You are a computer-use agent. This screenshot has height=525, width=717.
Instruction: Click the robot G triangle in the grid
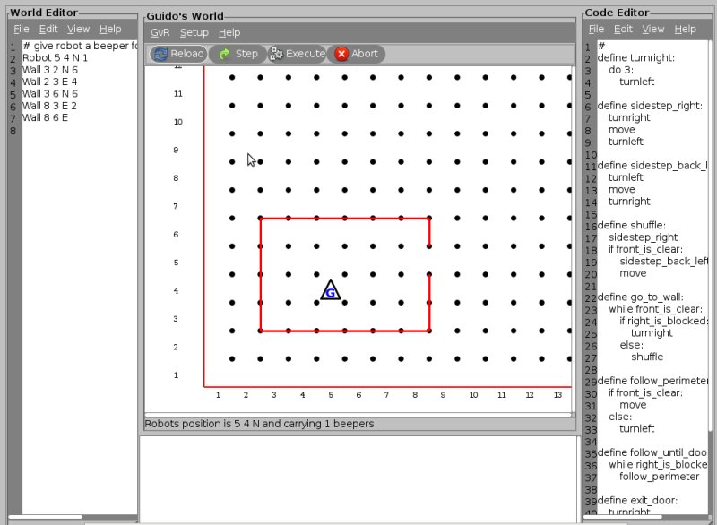tap(331, 290)
